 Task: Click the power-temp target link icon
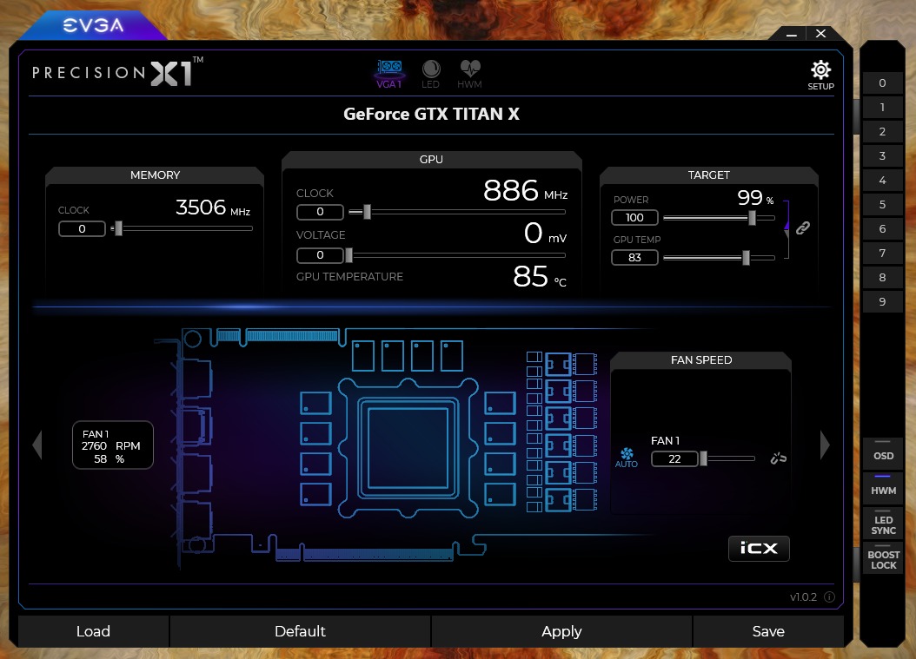803,227
